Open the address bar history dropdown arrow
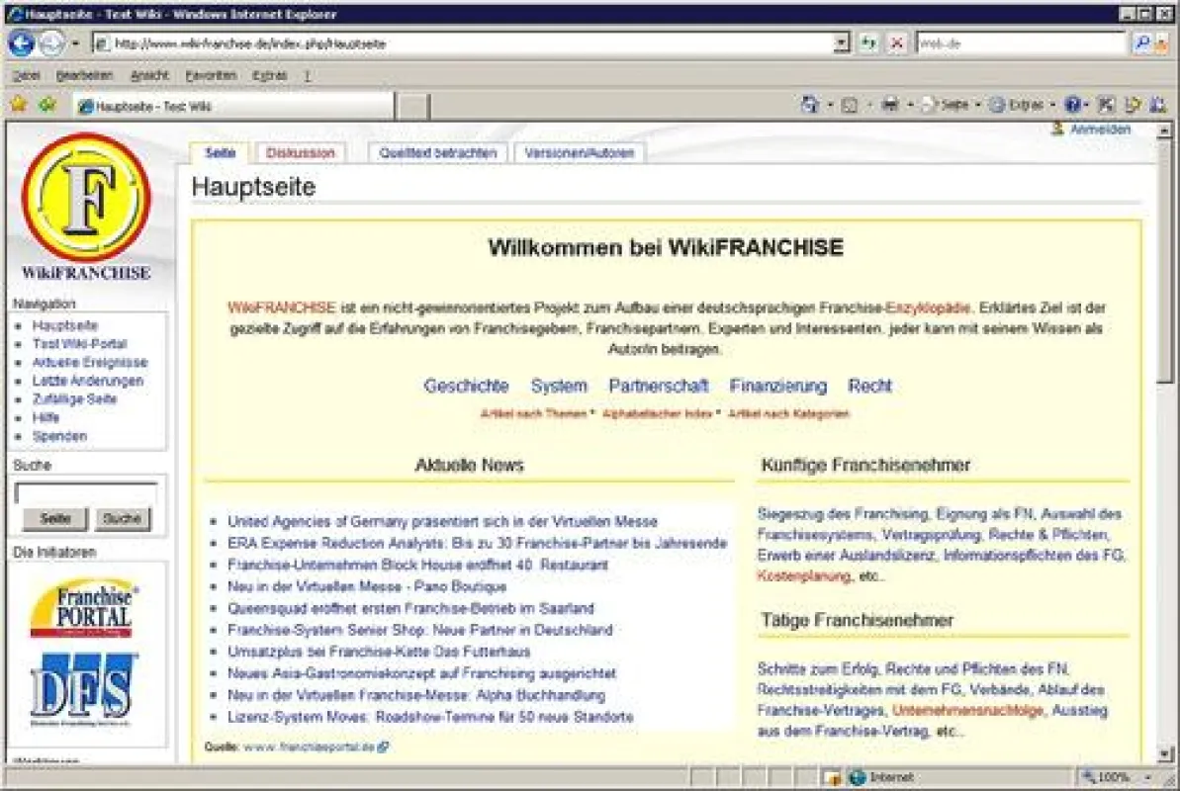 click(842, 44)
